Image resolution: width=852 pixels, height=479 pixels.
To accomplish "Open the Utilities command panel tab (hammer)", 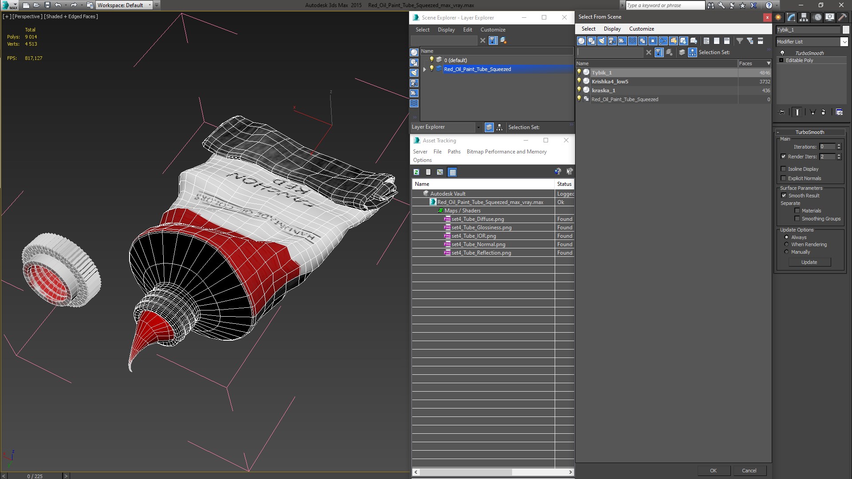I will [x=842, y=17].
